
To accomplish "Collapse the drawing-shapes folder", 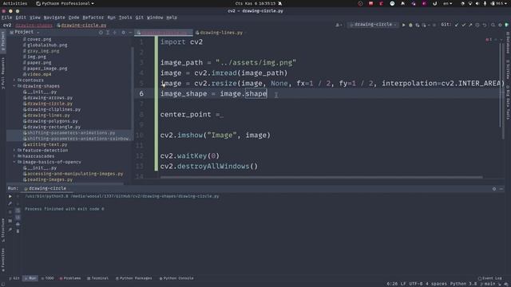I will [14, 86].
